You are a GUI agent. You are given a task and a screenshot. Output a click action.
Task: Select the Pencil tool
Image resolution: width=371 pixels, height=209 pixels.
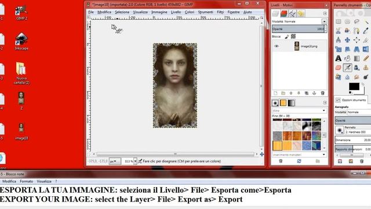click(x=366, y=58)
